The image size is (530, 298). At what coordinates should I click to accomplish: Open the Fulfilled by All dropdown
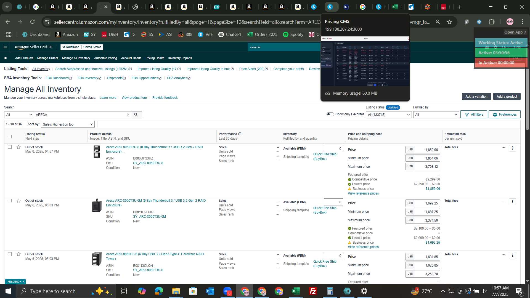pos(436,115)
